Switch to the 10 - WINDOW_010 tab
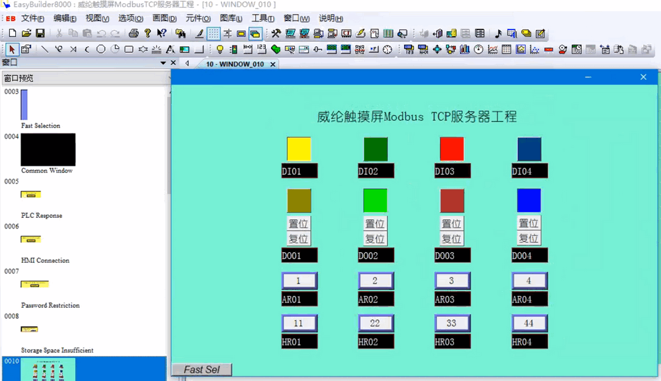Image resolution: width=661 pixels, height=381 pixels. click(x=235, y=64)
